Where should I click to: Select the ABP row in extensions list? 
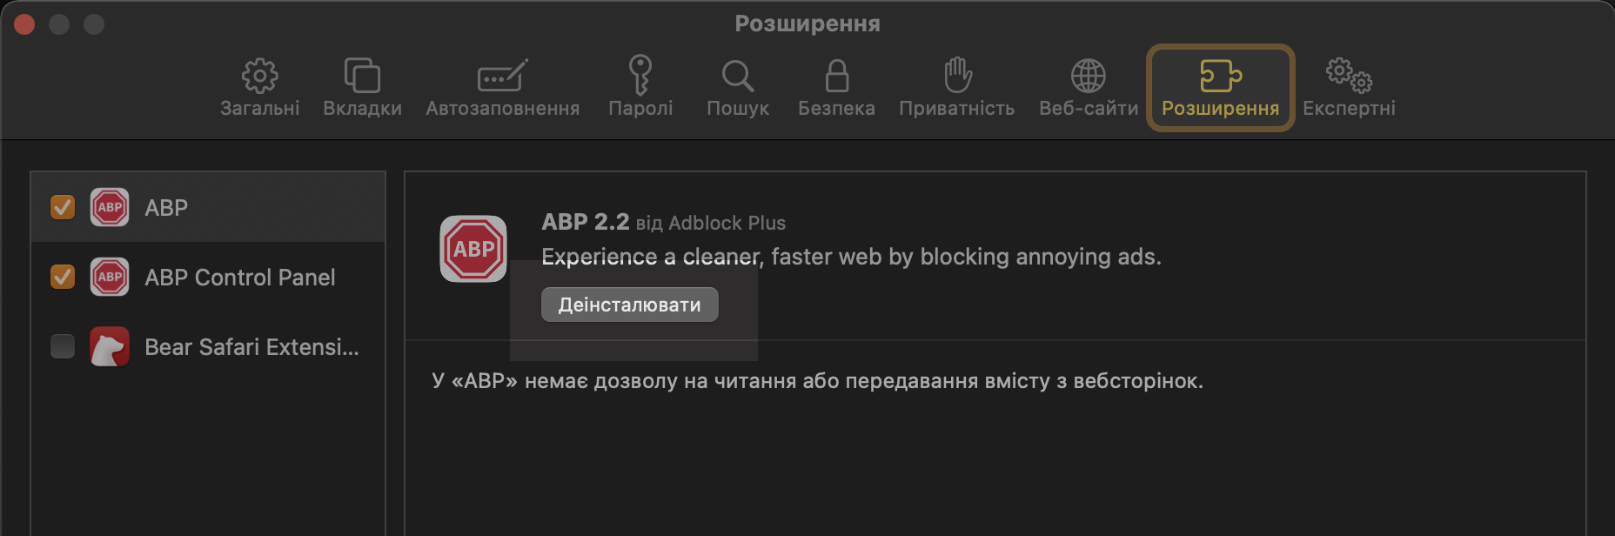click(208, 207)
